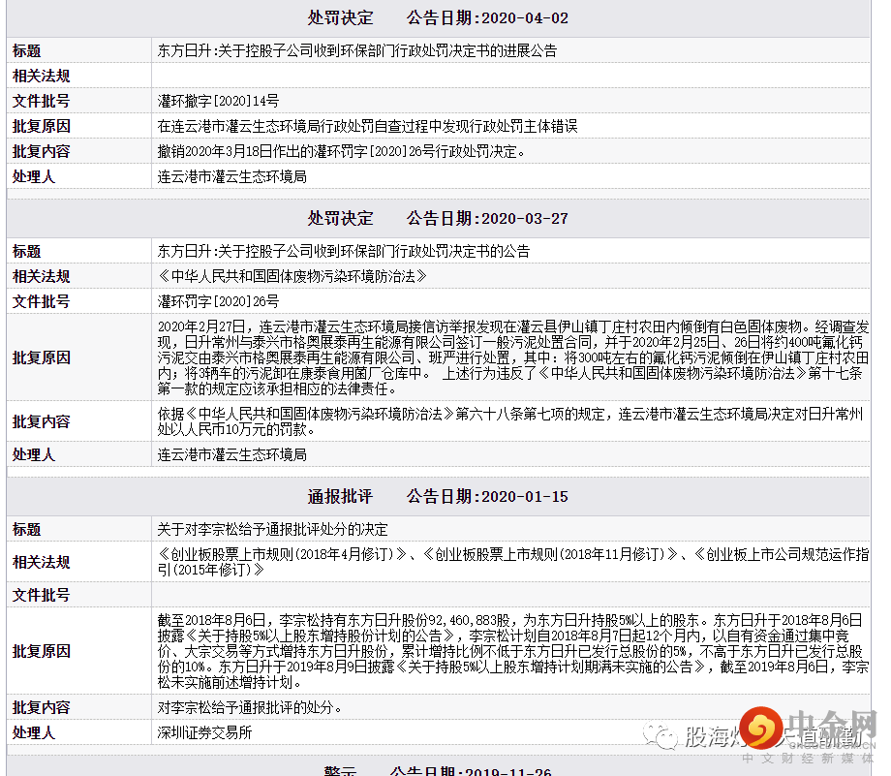891x776 pixels.
Task: Click the reason paragraph starting 2020年2月27日
Action: point(513,357)
